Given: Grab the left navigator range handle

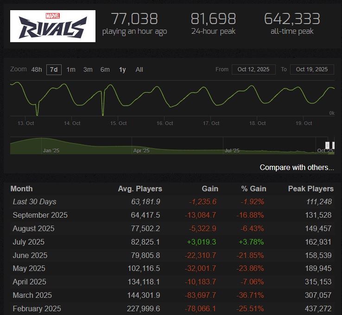Looking at the screenshot, I should (327, 145).
